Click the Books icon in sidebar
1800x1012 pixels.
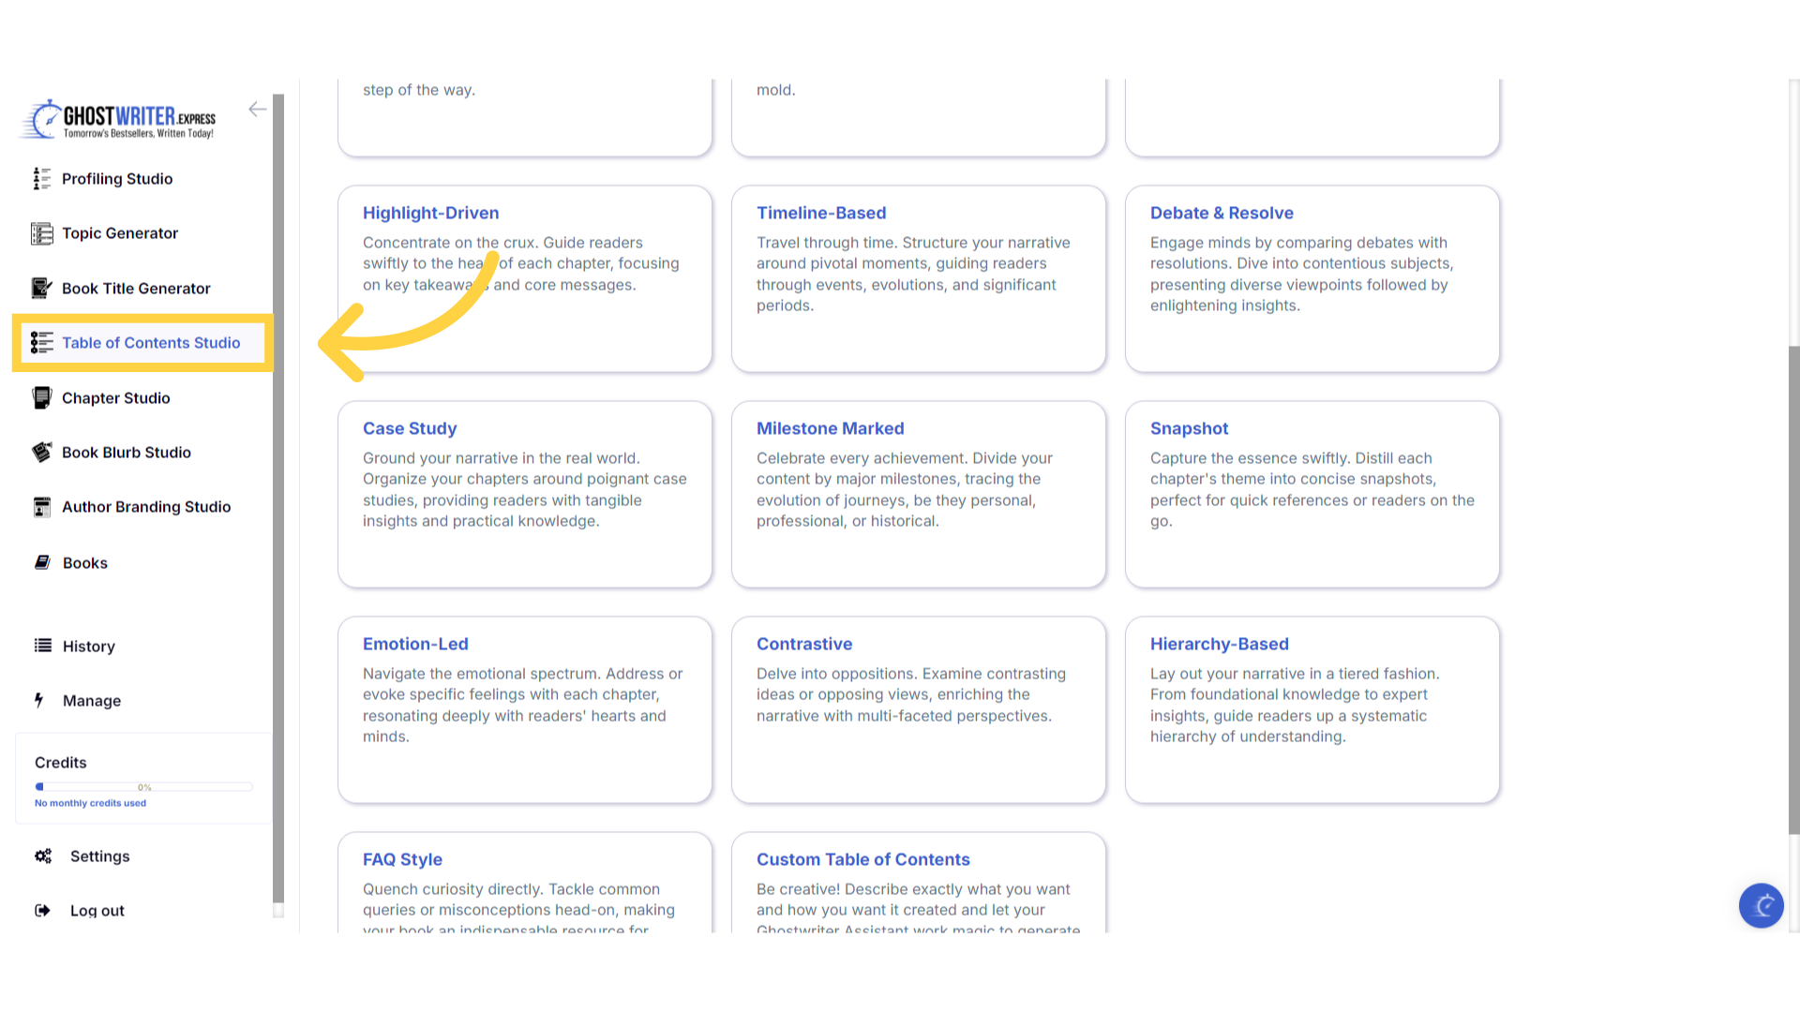[42, 562]
